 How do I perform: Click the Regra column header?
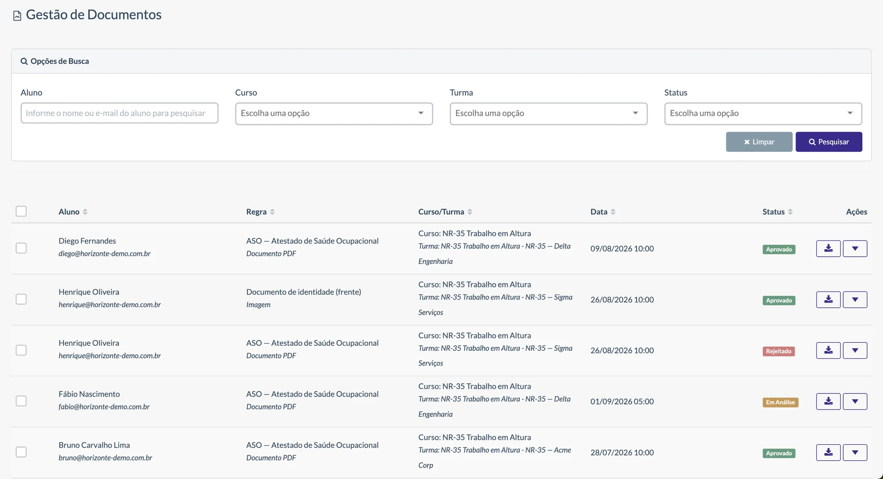click(x=257, y=212)
